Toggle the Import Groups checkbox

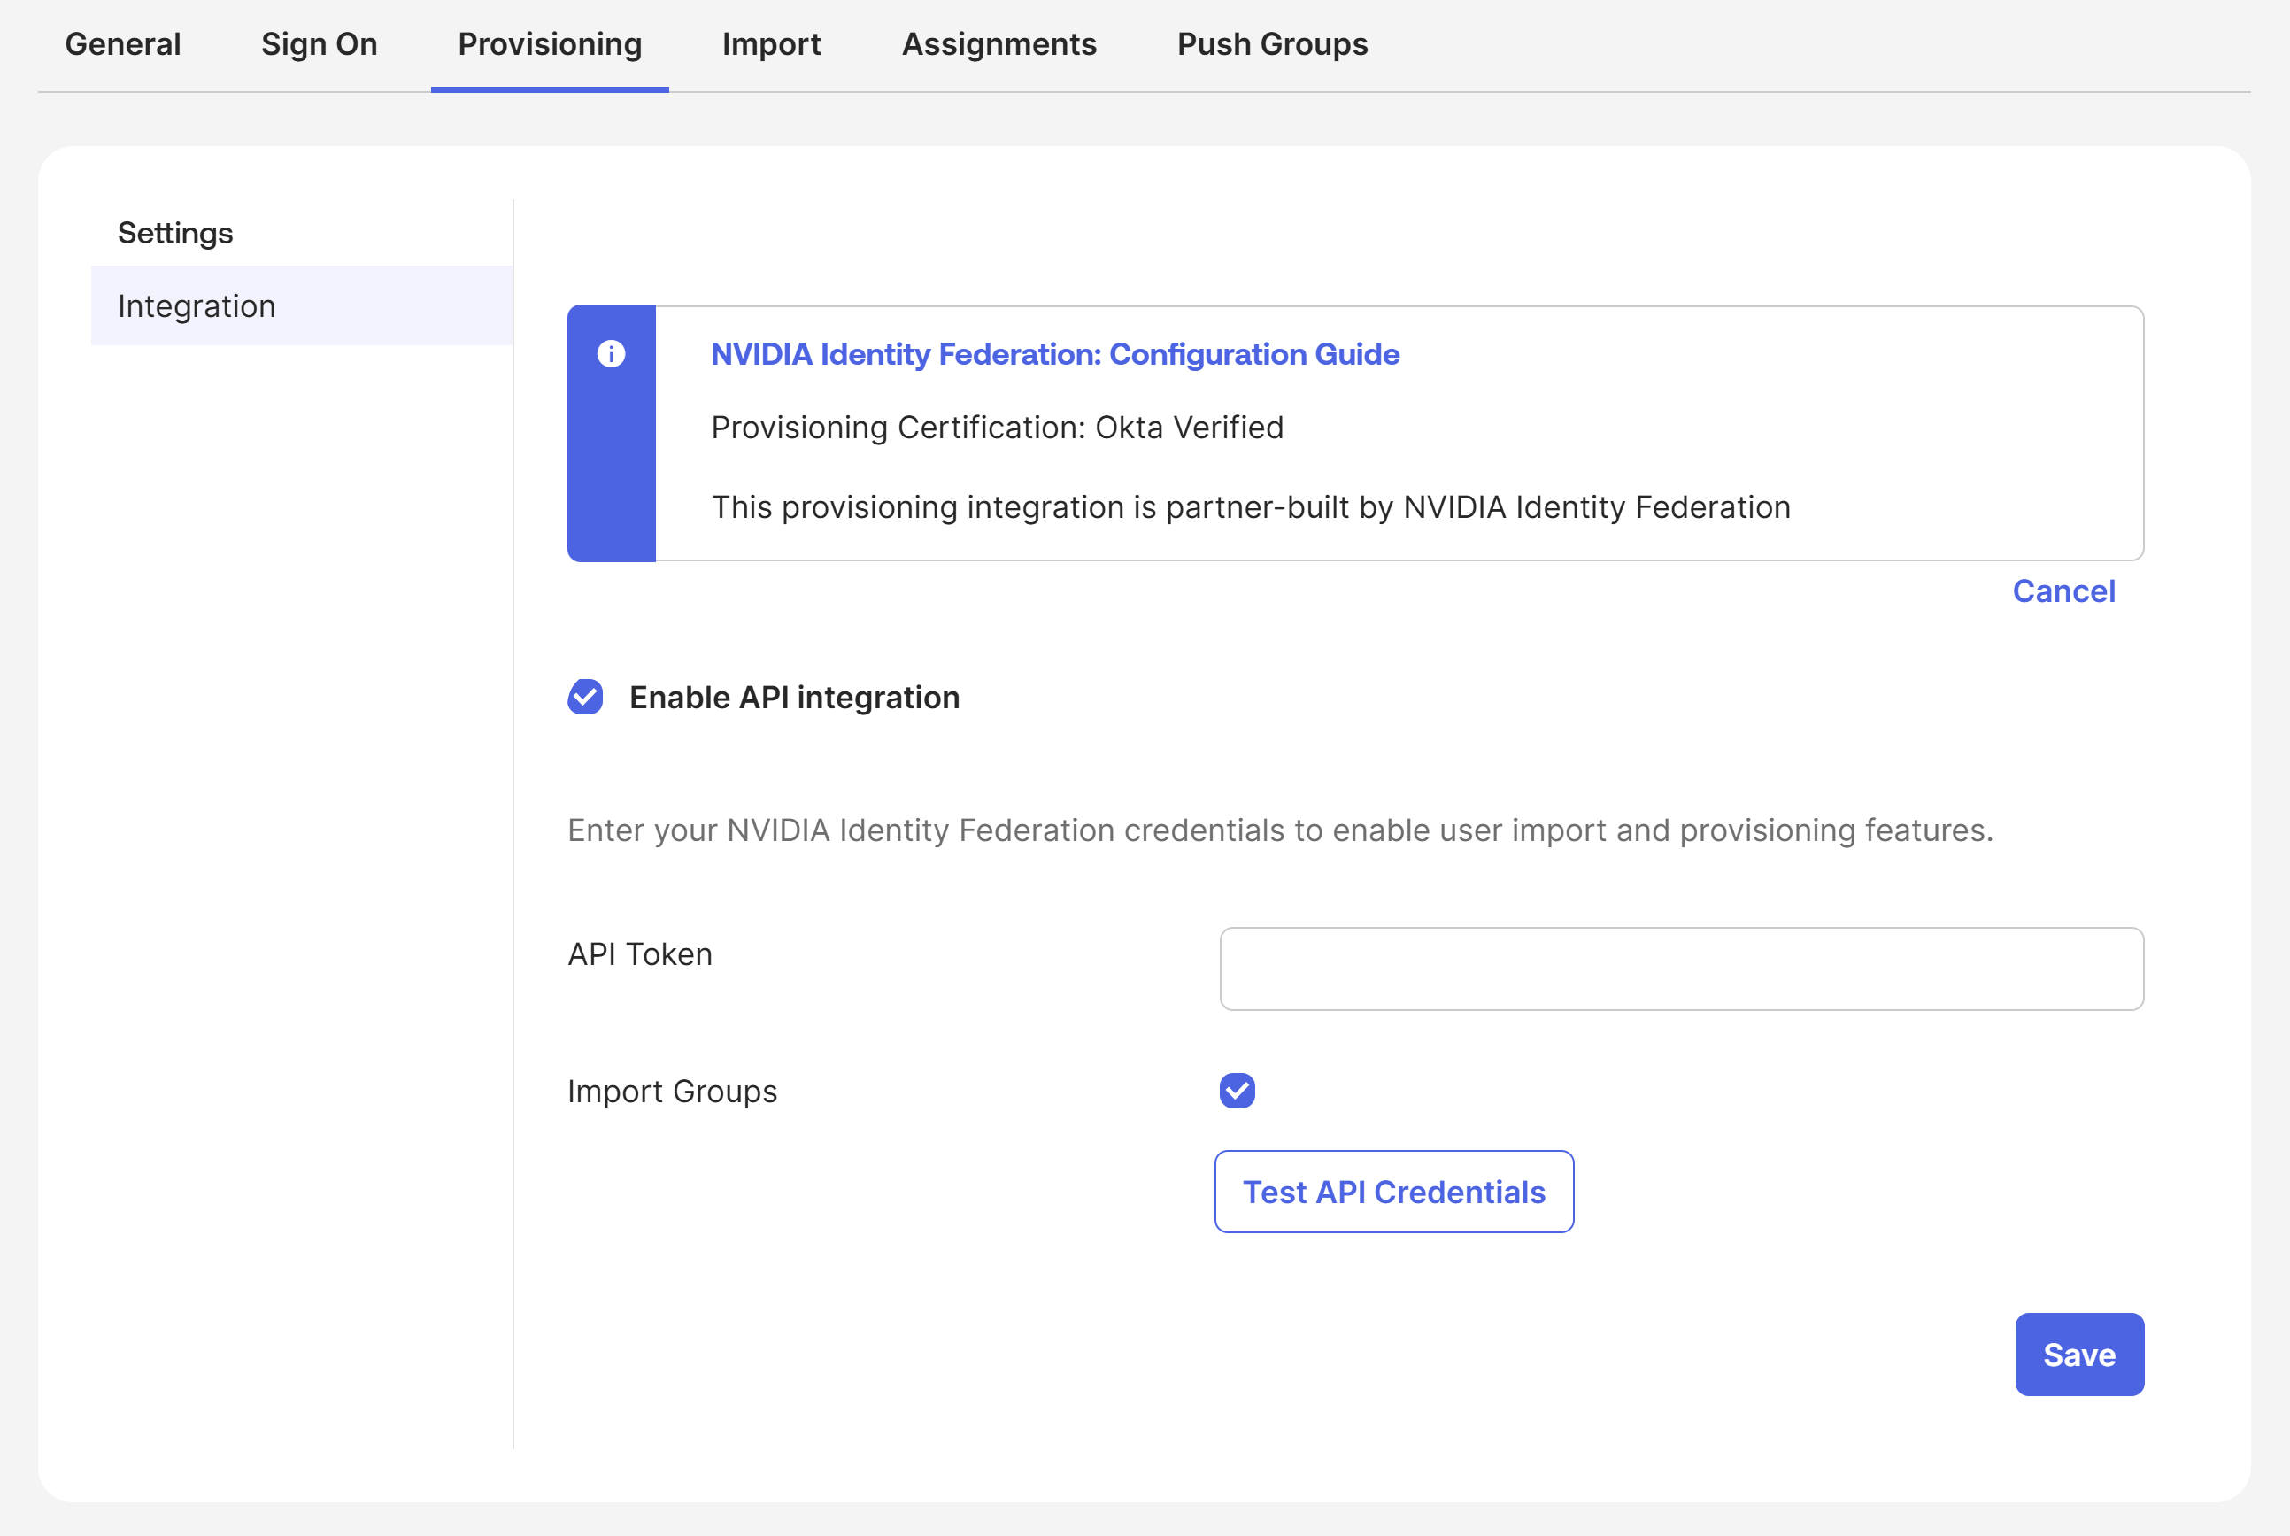[x=1238, y=1091]
